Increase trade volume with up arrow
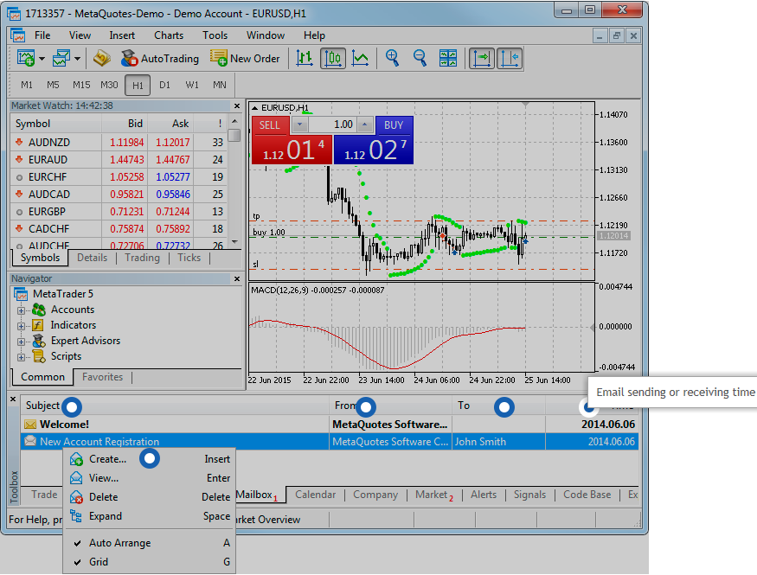 [365, 125]
